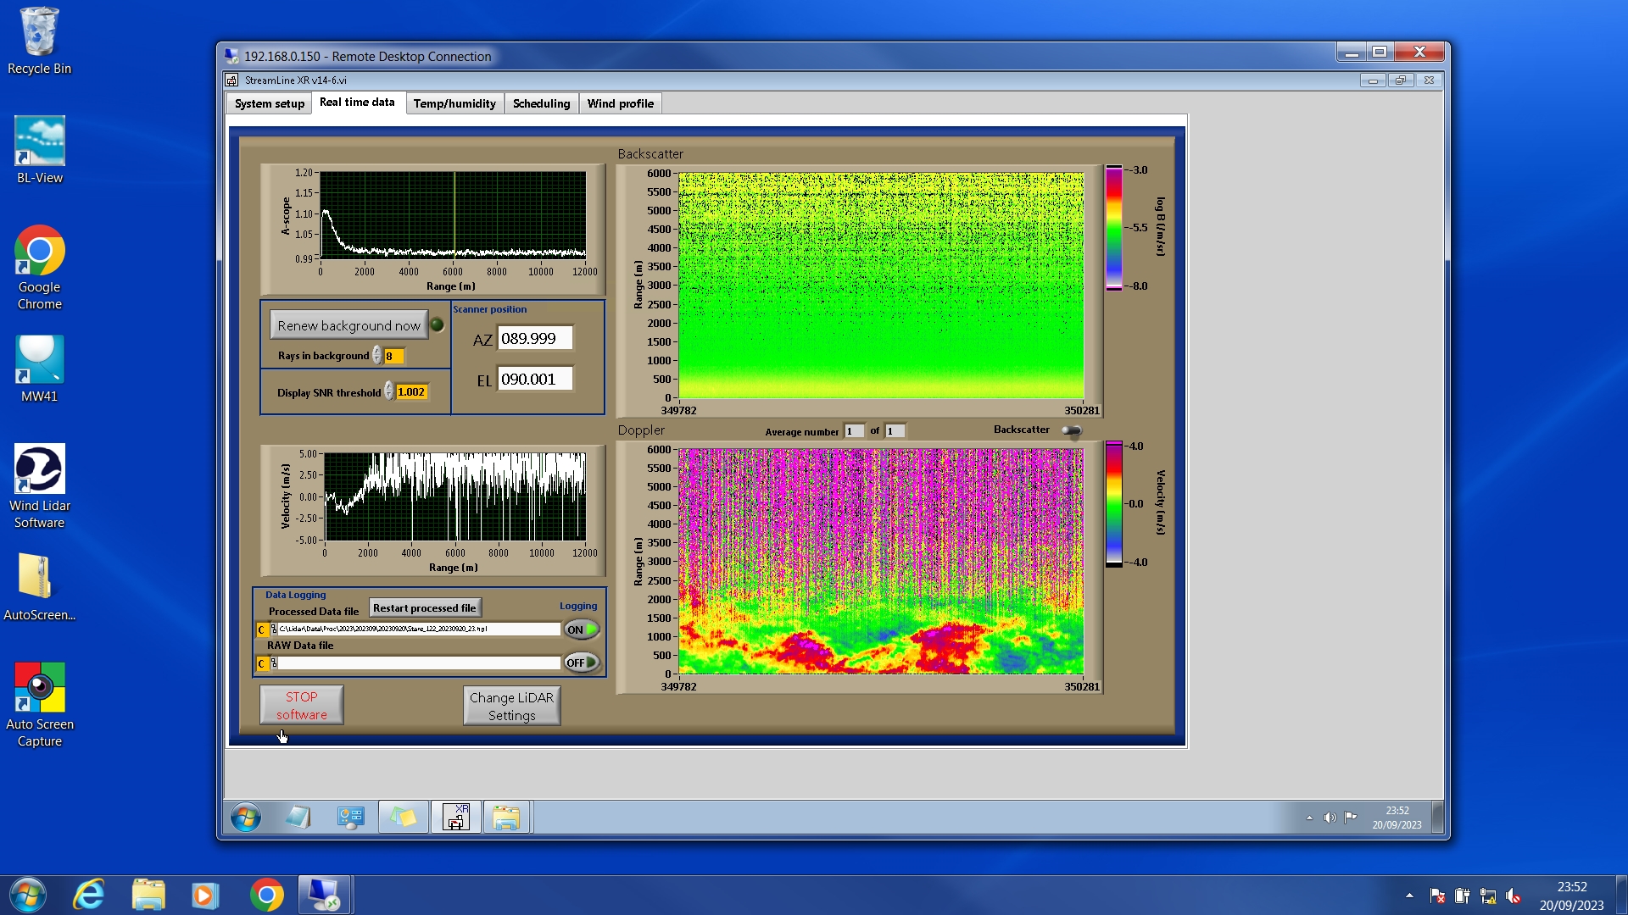This screenshot has height=915, width=1628.
Task: Click the Rays in background stepper arrows
Action: [377, 356]
